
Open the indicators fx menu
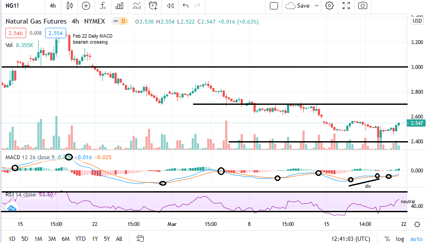103,6
